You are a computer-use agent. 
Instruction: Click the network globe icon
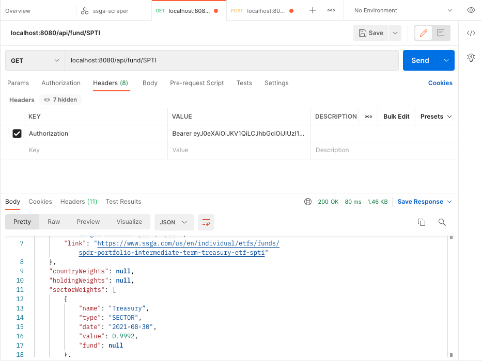pos(308,202)
